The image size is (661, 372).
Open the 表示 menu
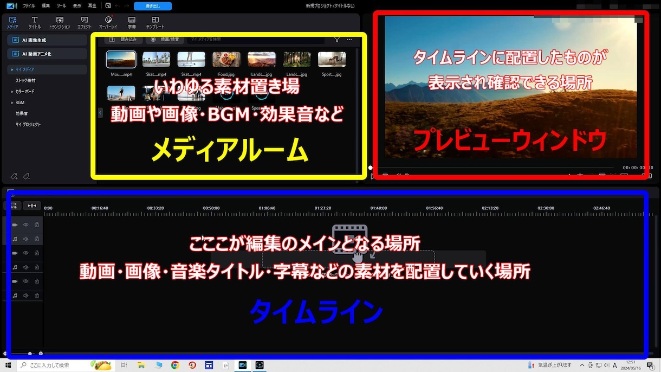point(77,5)
